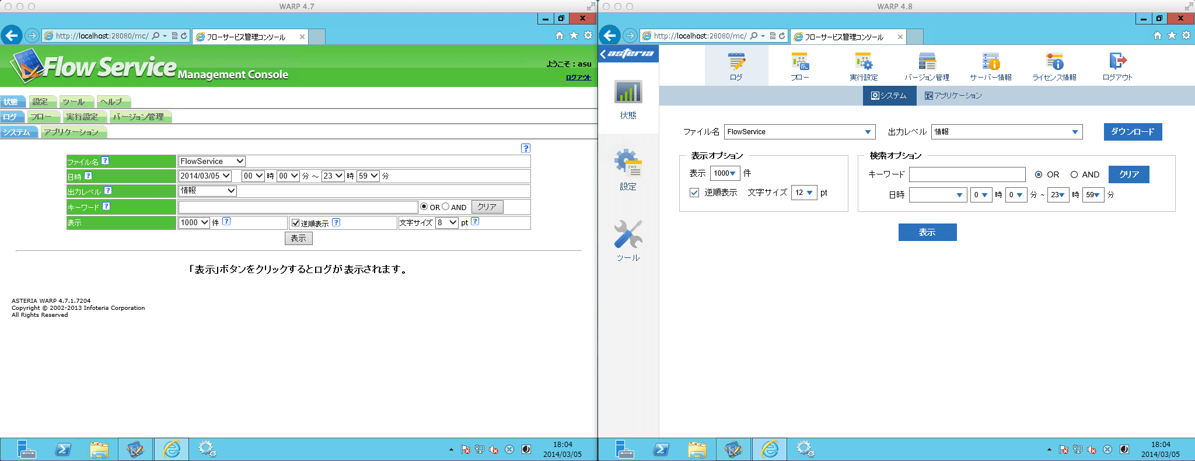Screen dimensions: 1195x461
Task: Open Internet Explorer on WARP 4.7 taskbar
Action: [x=171, y=449]
